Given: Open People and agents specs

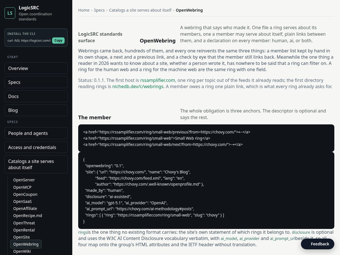Looking at the screenshot, I should click(36, 133).
